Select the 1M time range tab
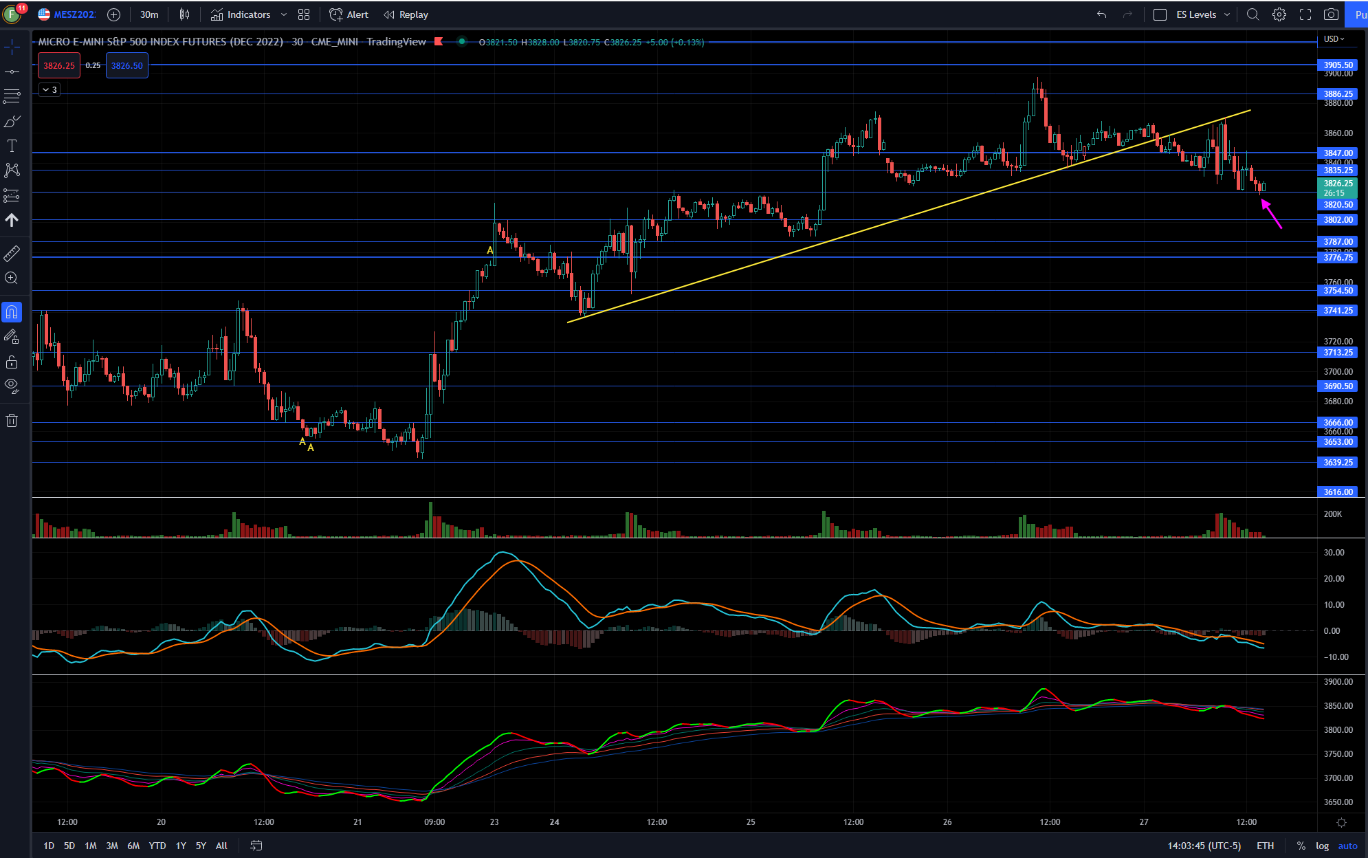 click(91, 846)
